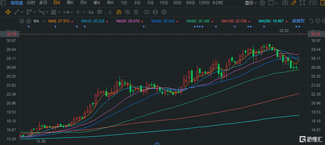Switch to 分时 intraday tab

31,3
